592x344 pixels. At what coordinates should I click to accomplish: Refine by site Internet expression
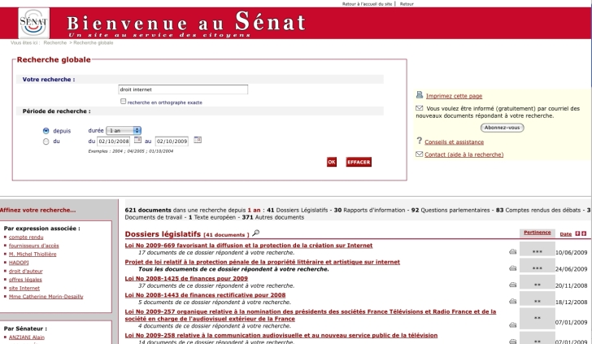coord(24,288)
